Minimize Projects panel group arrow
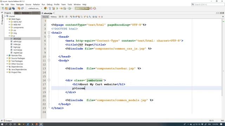This screenshot has width=225, height=126. pyautogui.click(x=39, y=13)
